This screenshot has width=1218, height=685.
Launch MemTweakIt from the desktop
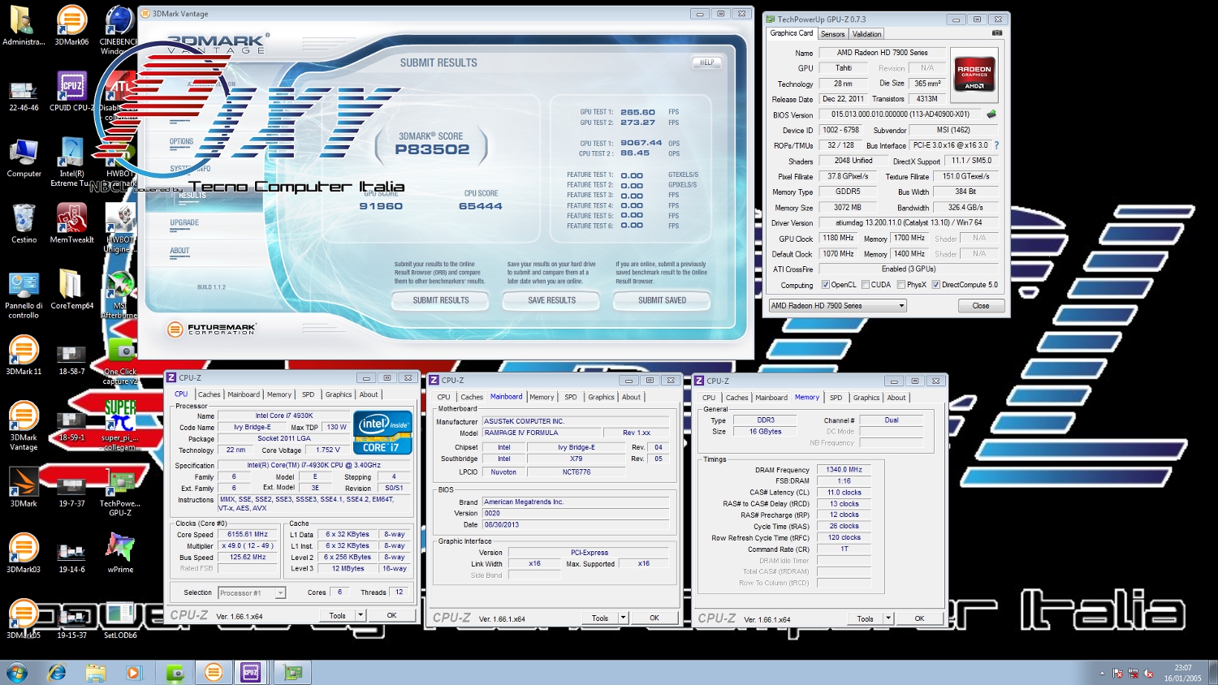coord(71,223)
